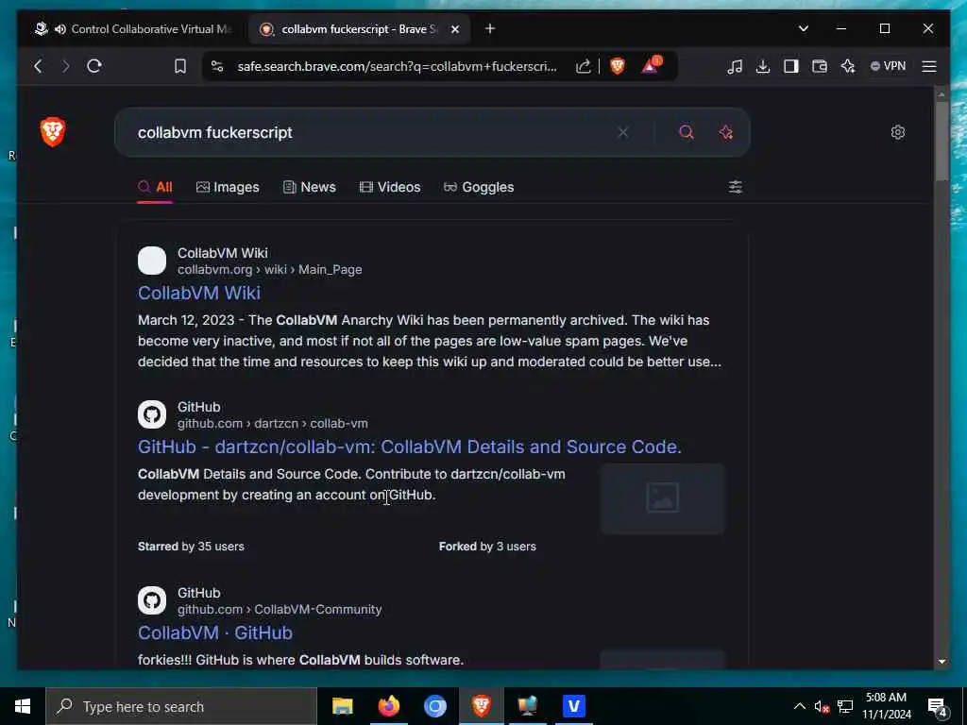
Task: Mute audio on the Control Collaborative tab
Action: point(60,29)
